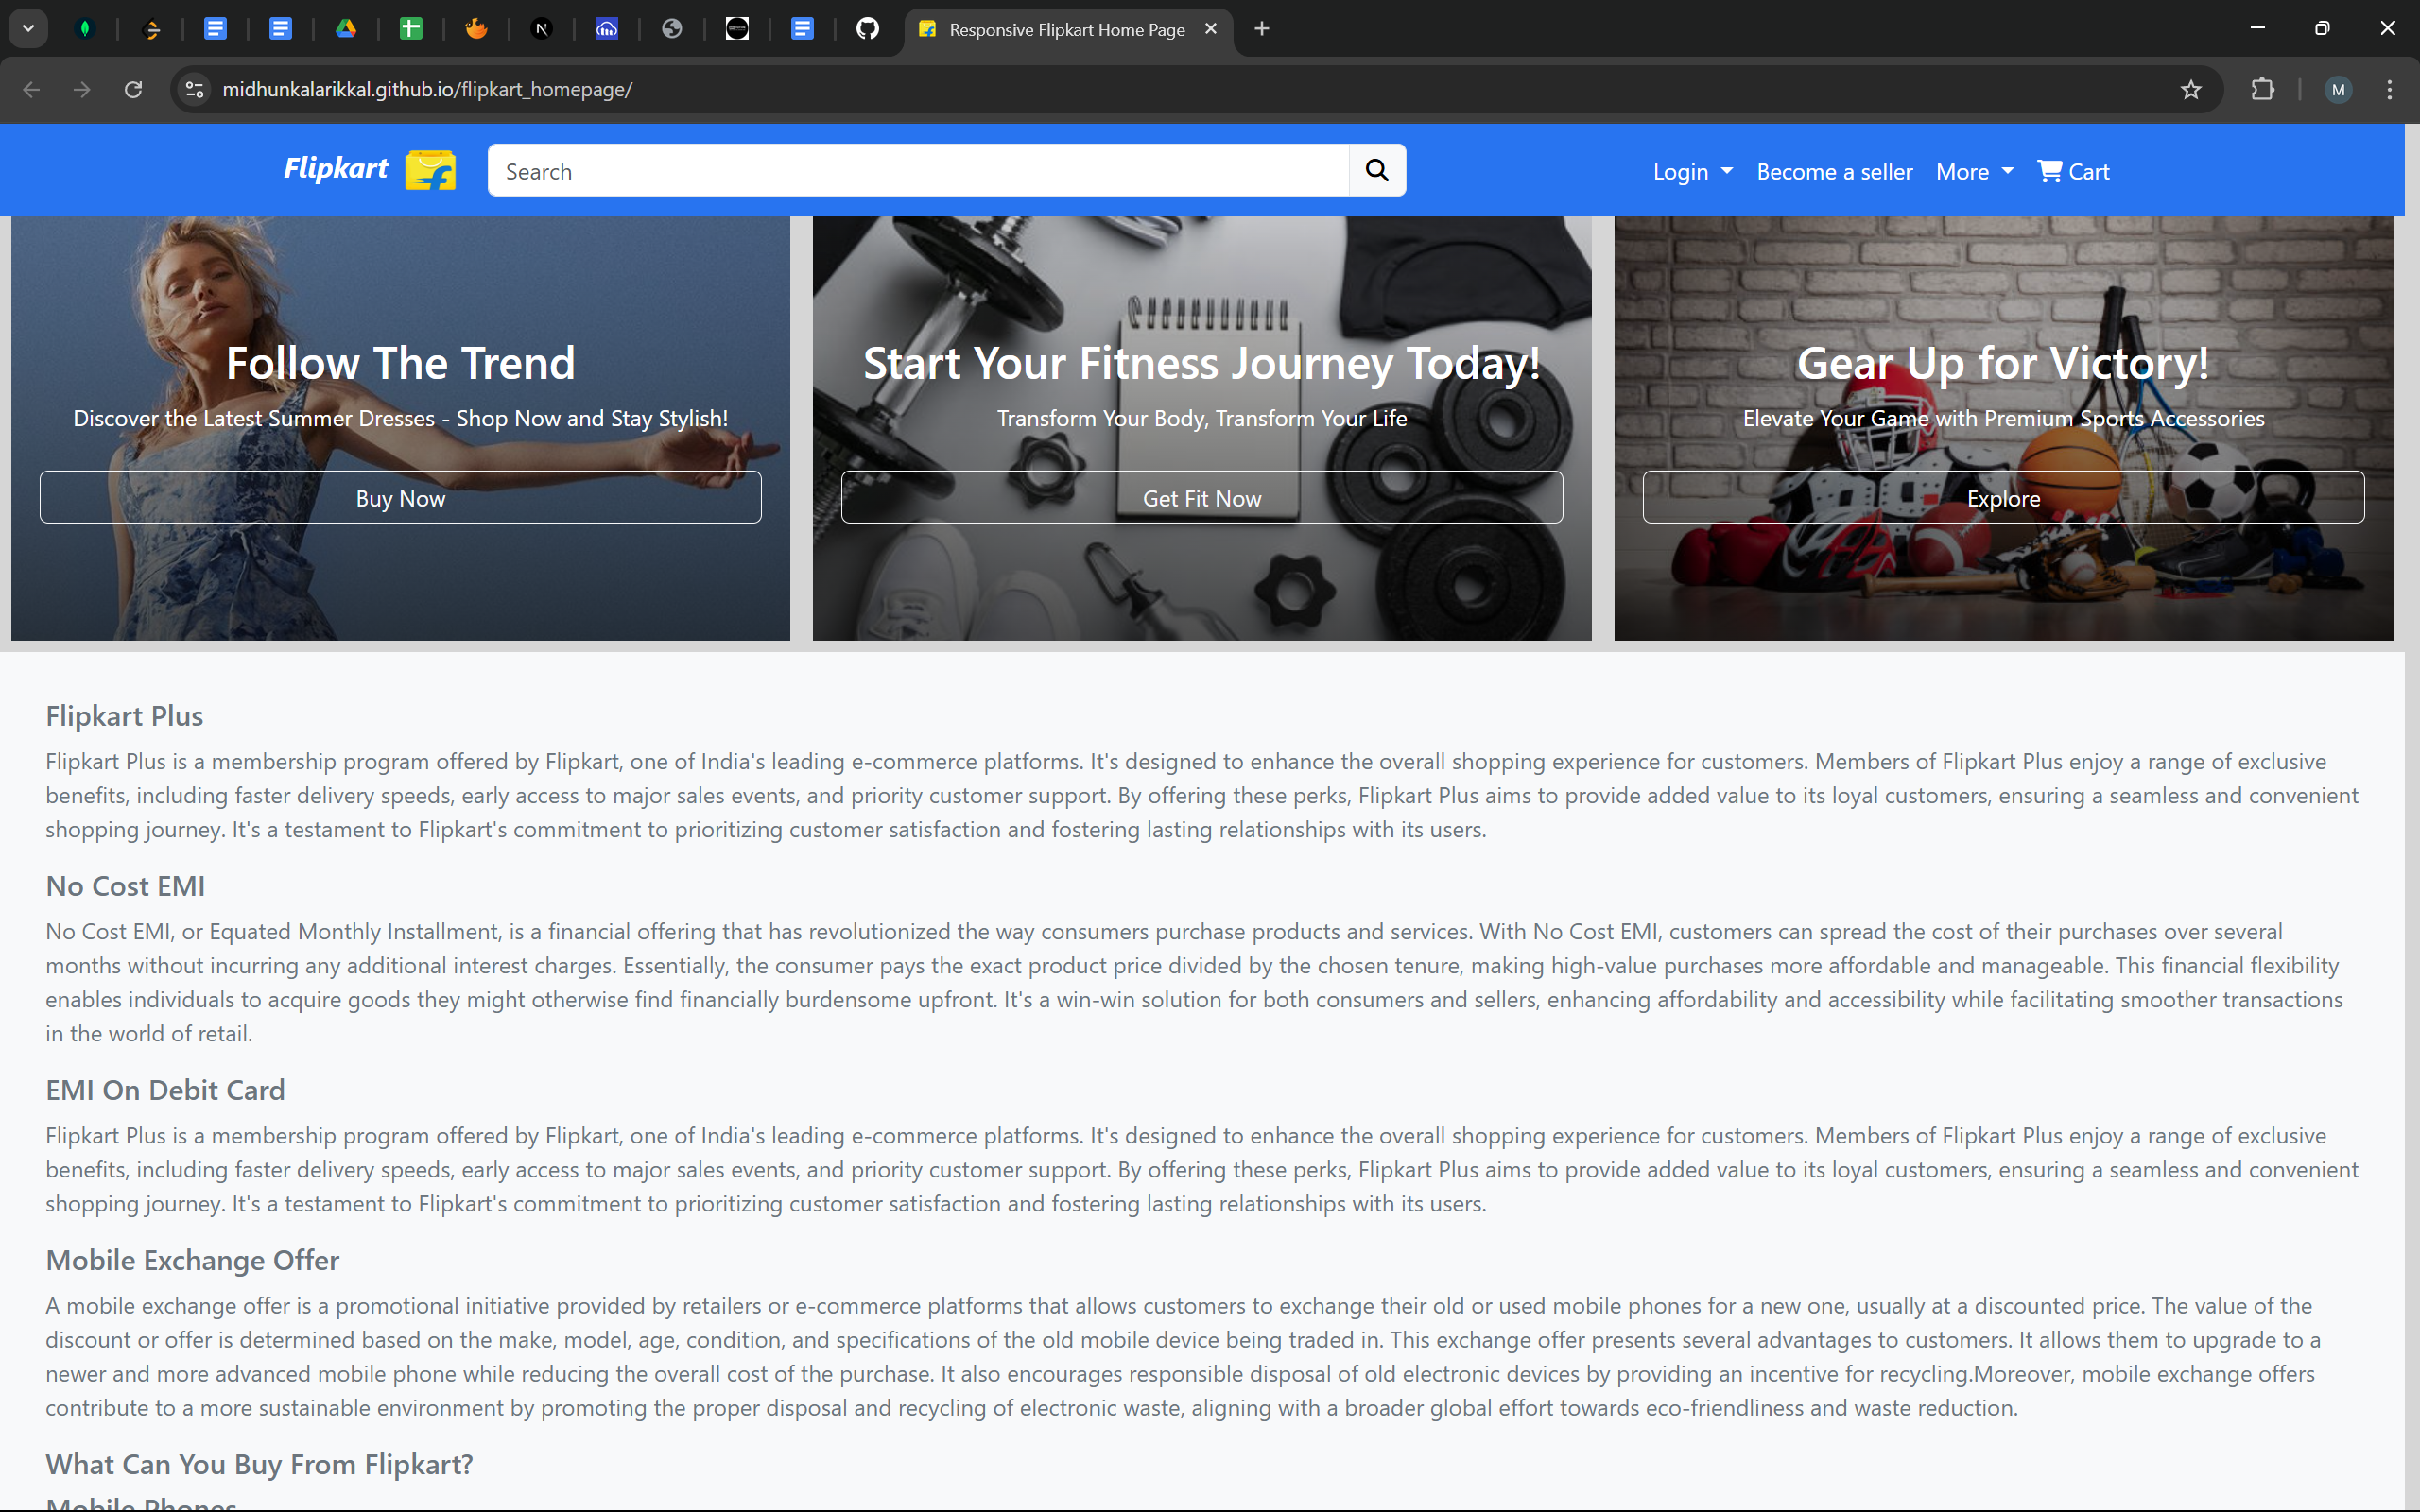Image resolution: width=2420 pixels, height=1512 pixels.
Task: Click the Mobile Exchange Offer heading
Action: (x=192, y=1260)
